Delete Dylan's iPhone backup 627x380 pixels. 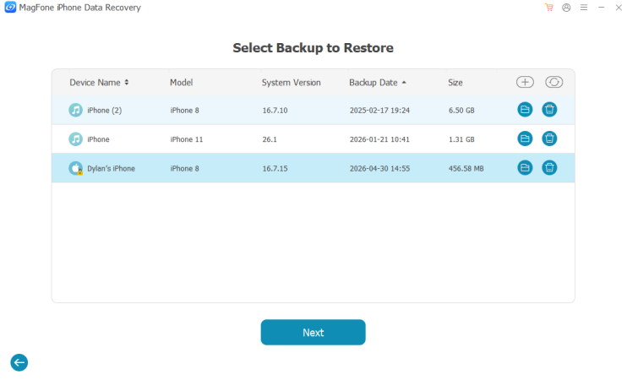pyautogui.click(x=549, y=168)
